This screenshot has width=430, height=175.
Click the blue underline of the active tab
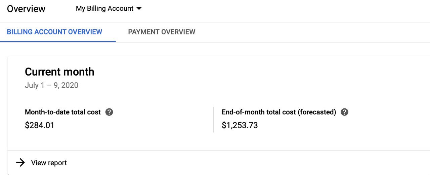(58, 41)
